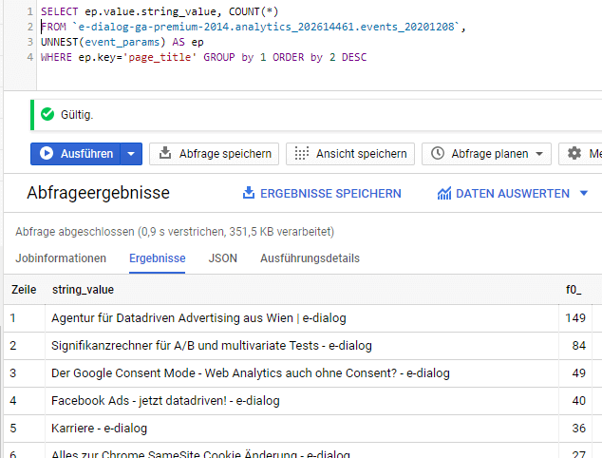Click the string_value column header
602x458 pixels.
click(x=84, y=289)
